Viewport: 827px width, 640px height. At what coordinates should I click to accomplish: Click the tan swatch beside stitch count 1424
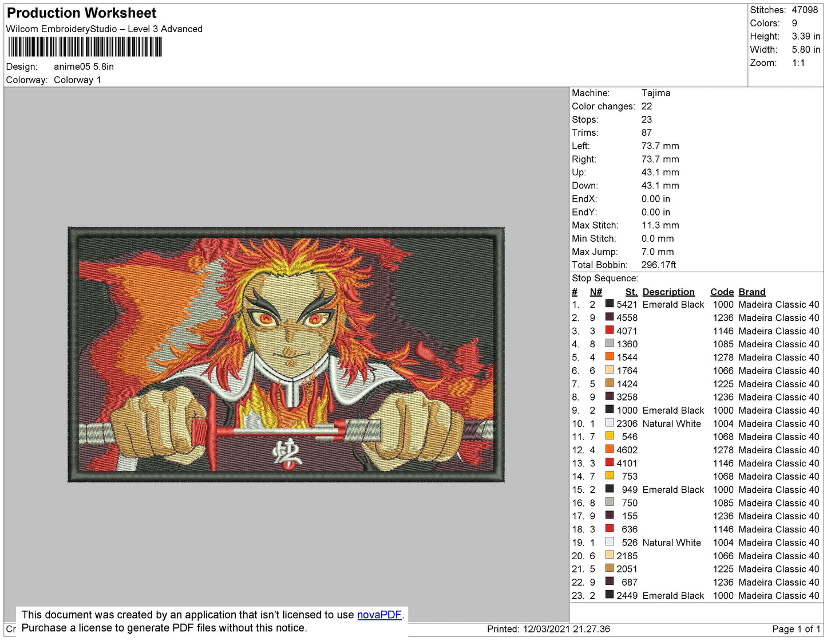pos(610,383)
